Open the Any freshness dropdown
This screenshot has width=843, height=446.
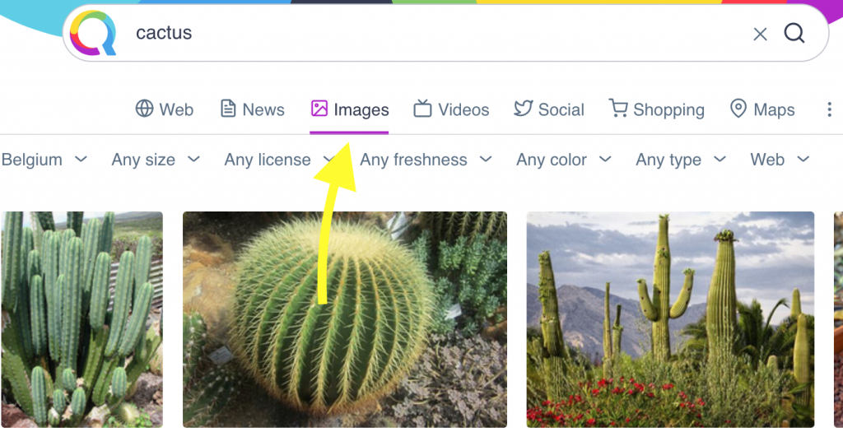tap(426, 160)
